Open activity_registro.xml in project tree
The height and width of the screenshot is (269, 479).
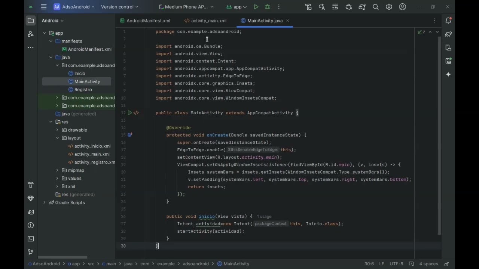pyautogui.click(x=92, y=162)
